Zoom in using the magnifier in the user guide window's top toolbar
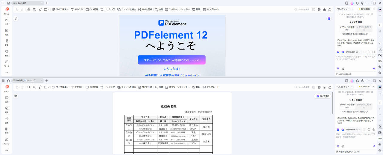This screenshot has height=155, width=383. point(34,10)
